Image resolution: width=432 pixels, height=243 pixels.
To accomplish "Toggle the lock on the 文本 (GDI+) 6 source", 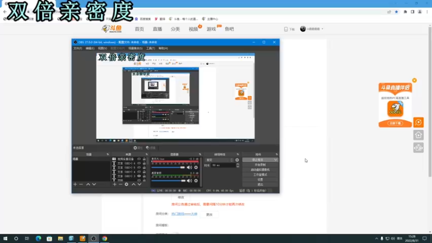I will coord(144,164).
